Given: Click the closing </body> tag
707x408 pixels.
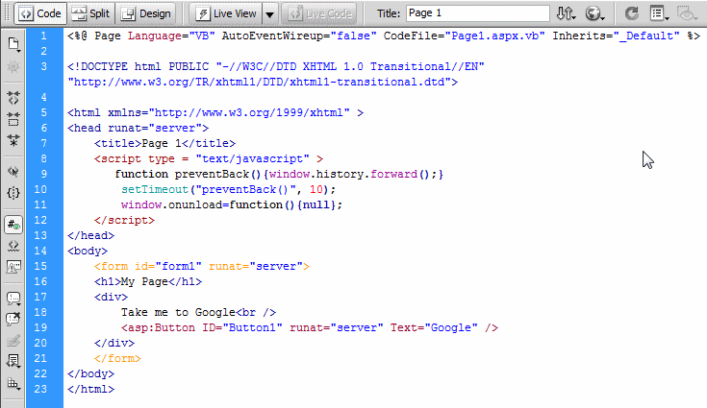Looking at the screenshot, I should (x=90, y=373).
